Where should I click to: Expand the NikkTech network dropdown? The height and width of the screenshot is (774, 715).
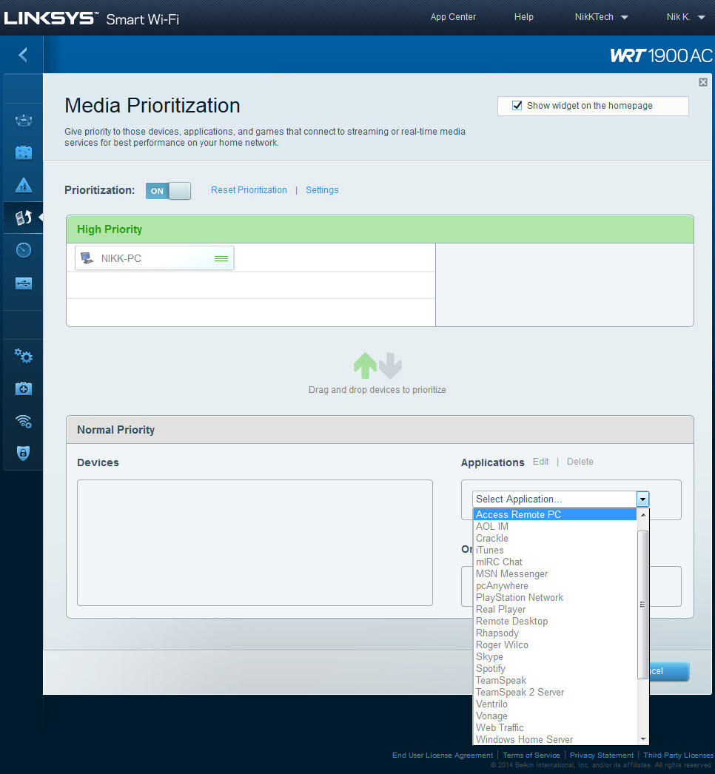click(601, 17)
